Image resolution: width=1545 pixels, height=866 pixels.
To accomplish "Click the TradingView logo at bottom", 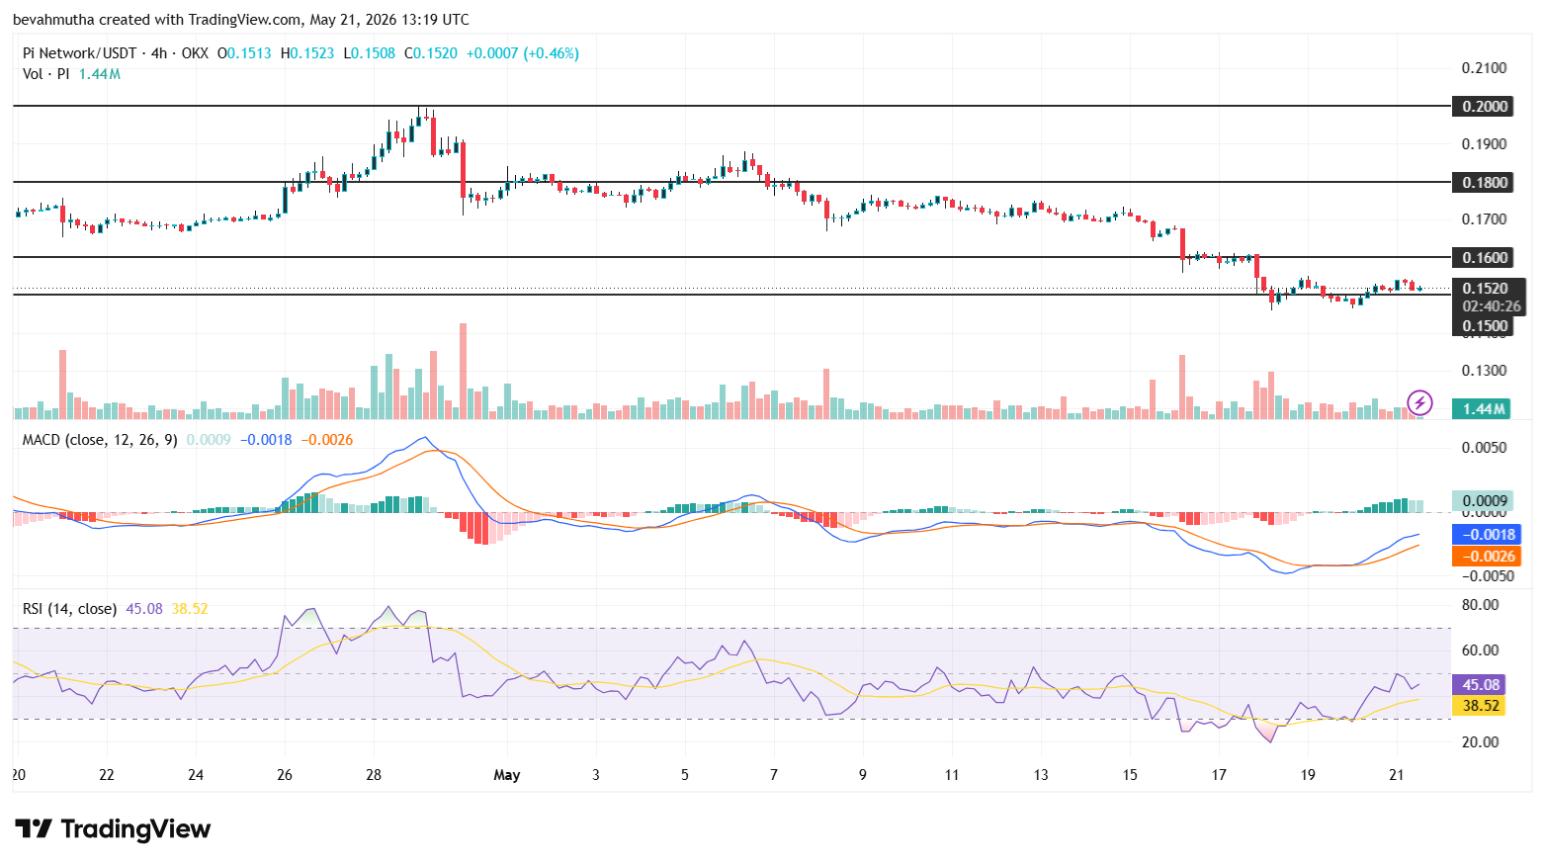I will 113,828.
